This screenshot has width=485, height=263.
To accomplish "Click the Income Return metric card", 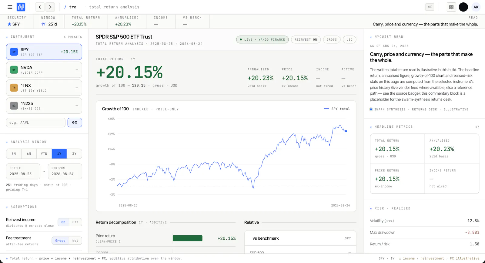I will coord(452,179).
